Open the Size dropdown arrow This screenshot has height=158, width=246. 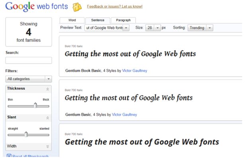pos(158,28)
